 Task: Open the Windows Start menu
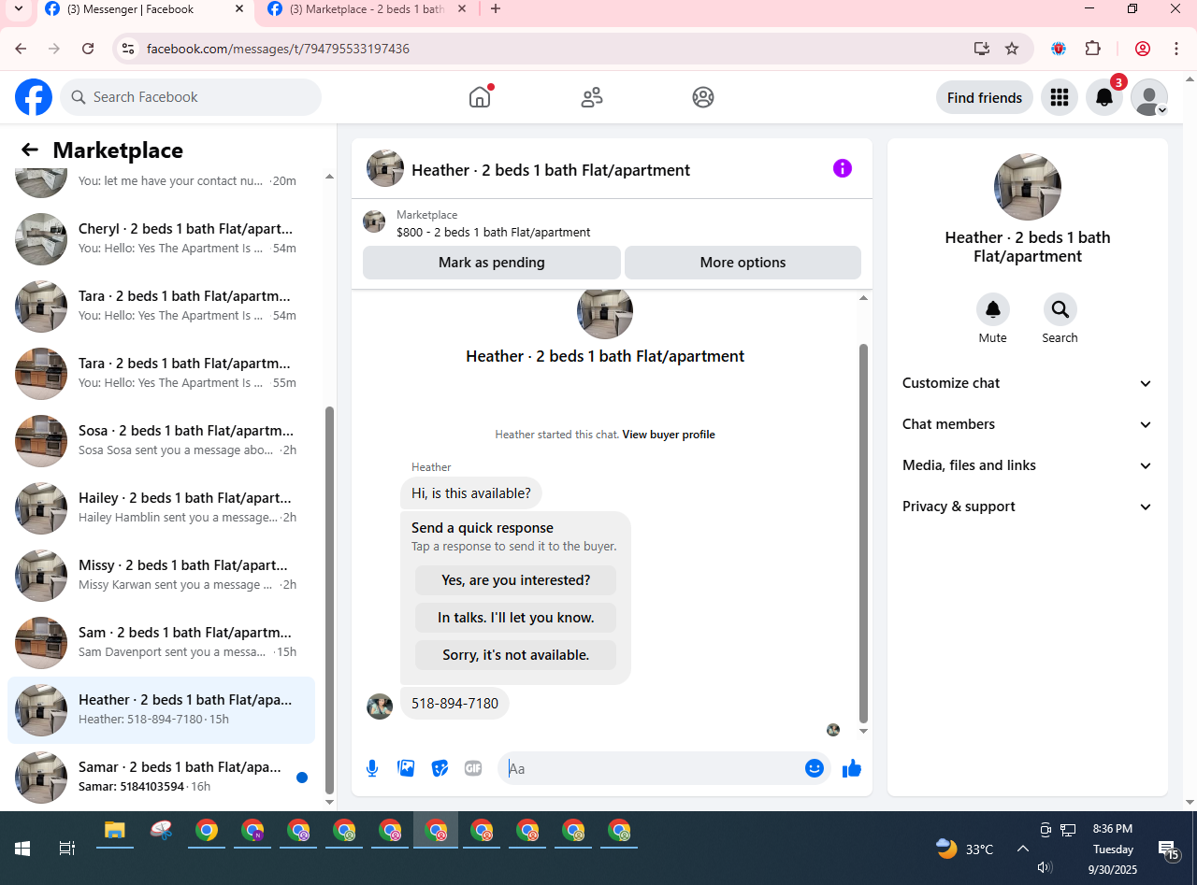point(22,849)
